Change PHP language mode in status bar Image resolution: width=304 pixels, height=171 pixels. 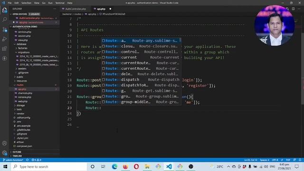click(x=288, y=160)
